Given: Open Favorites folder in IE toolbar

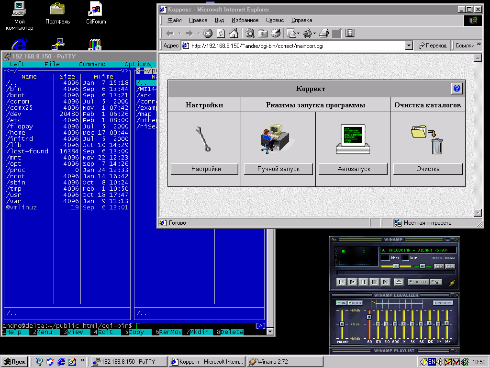Looking at the screenshot, I should tap(263, 33).
